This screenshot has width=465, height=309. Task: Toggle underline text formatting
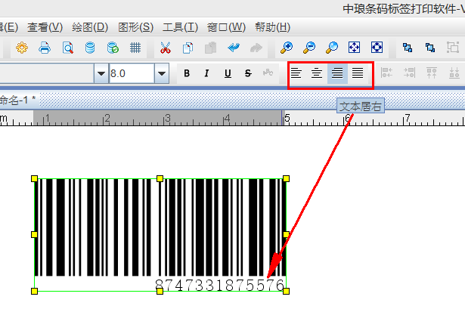(x=228, y=73)
